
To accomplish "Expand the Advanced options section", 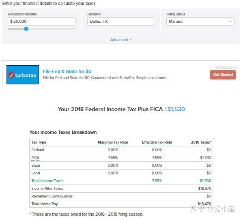I will pyautogui.click(x=121, y=40).
